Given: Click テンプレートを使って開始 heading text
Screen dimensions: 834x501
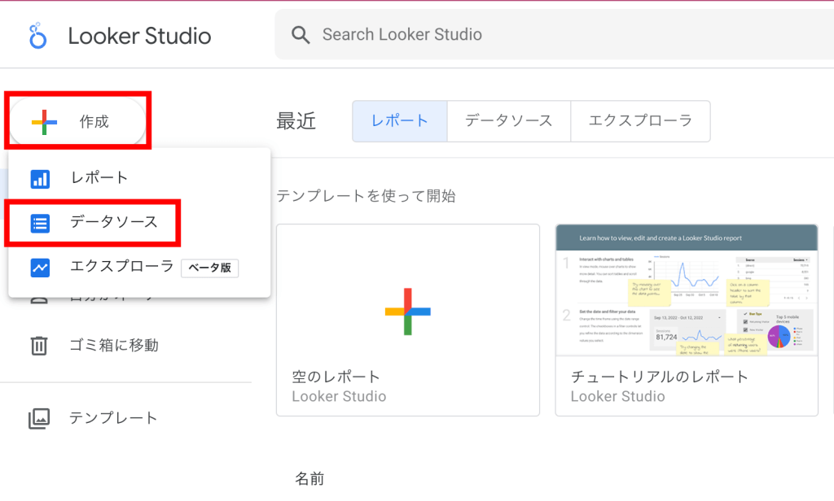Looking at the screenshot, I should [x=366, y=196].
